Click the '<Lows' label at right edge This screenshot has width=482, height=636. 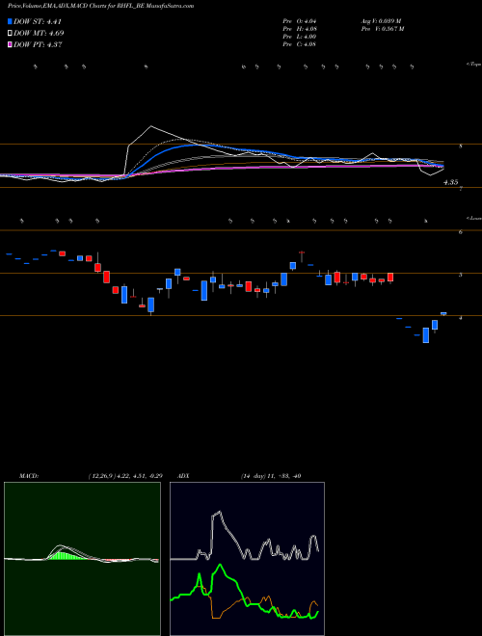click(x=473, y=218)
